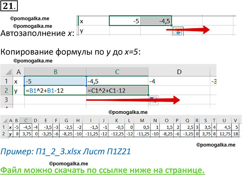Select row 1 header in the formula sheet
This screenshot has height=175, width=242.
click(6, 81)
